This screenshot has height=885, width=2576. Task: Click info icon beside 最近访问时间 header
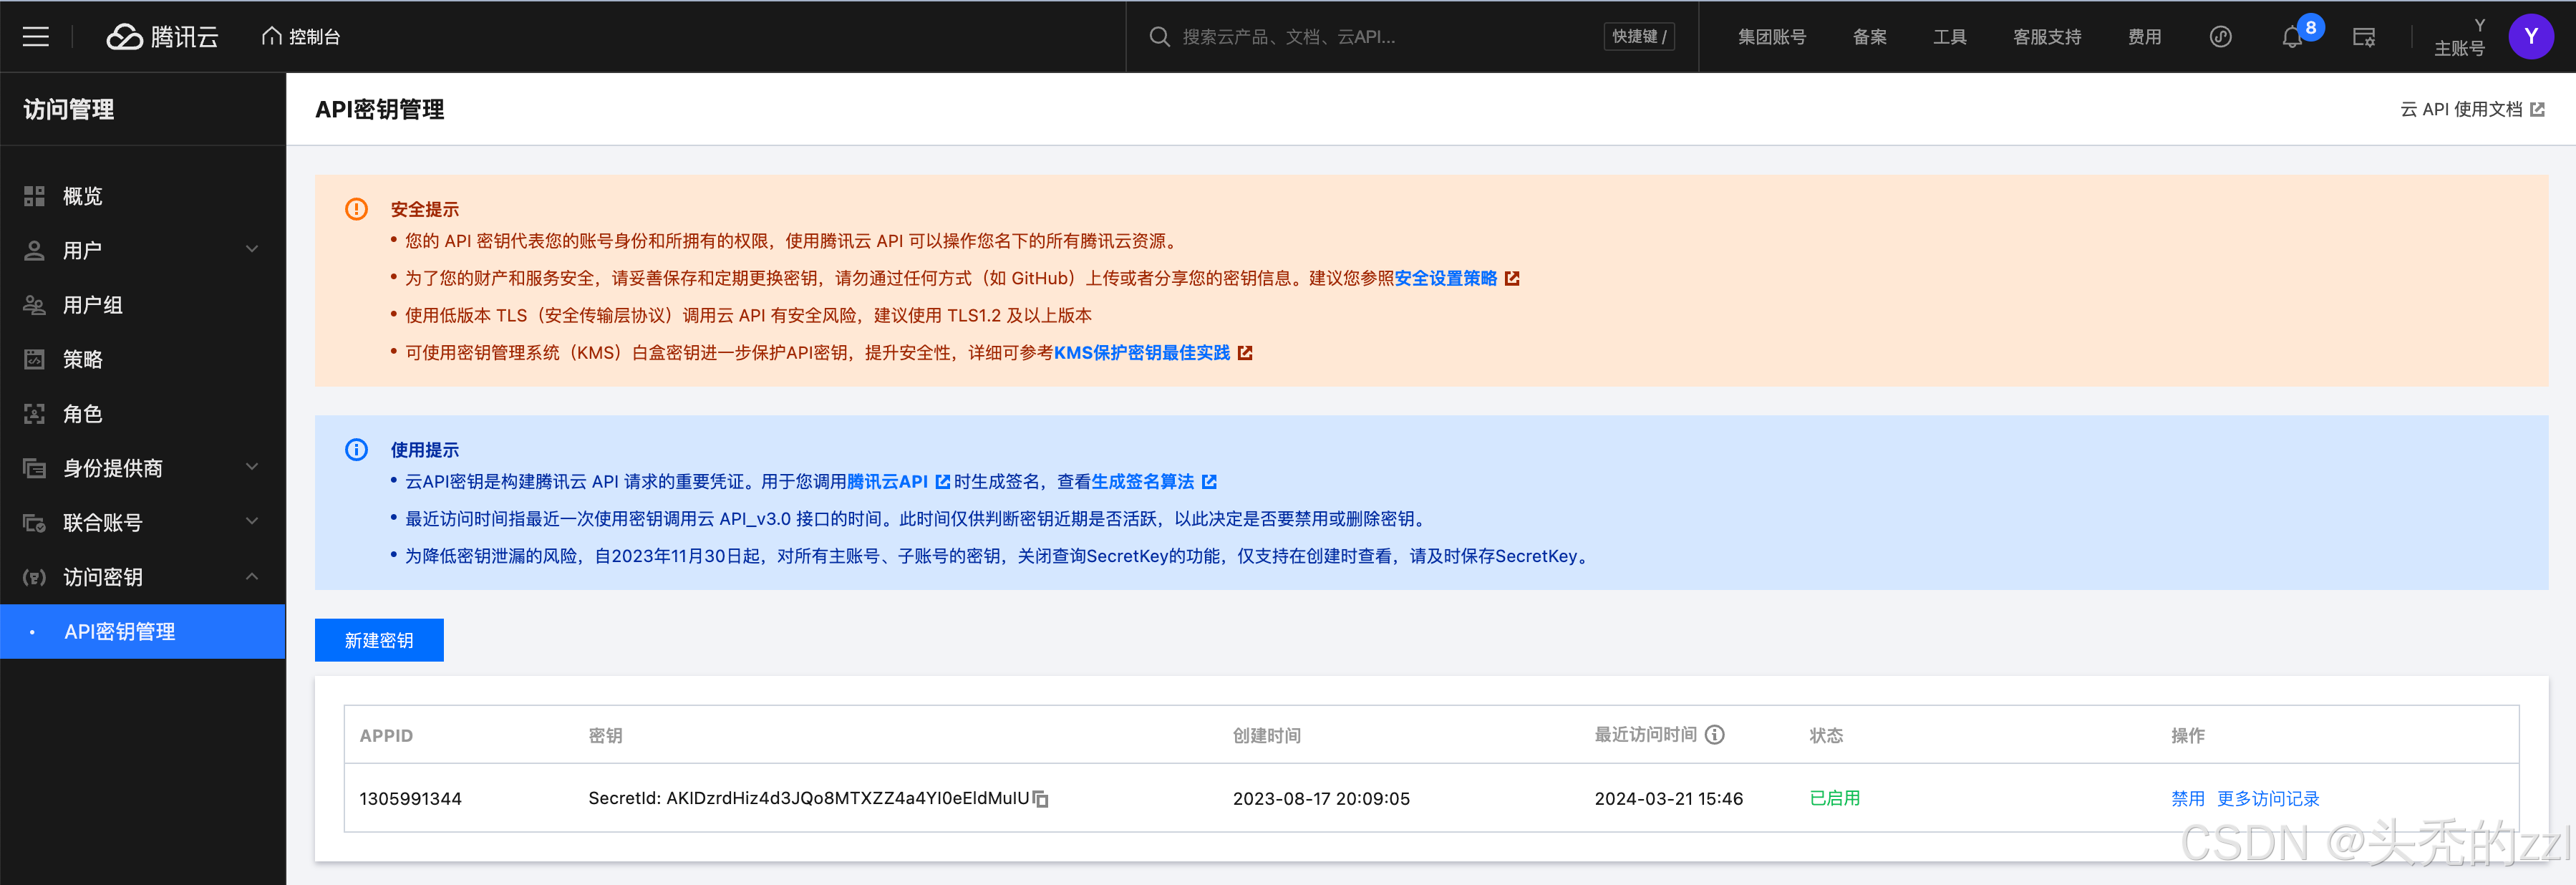click(1715, 735)
